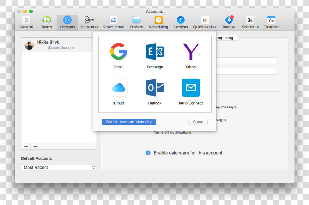Choose Kerio Connect account type

191,92
